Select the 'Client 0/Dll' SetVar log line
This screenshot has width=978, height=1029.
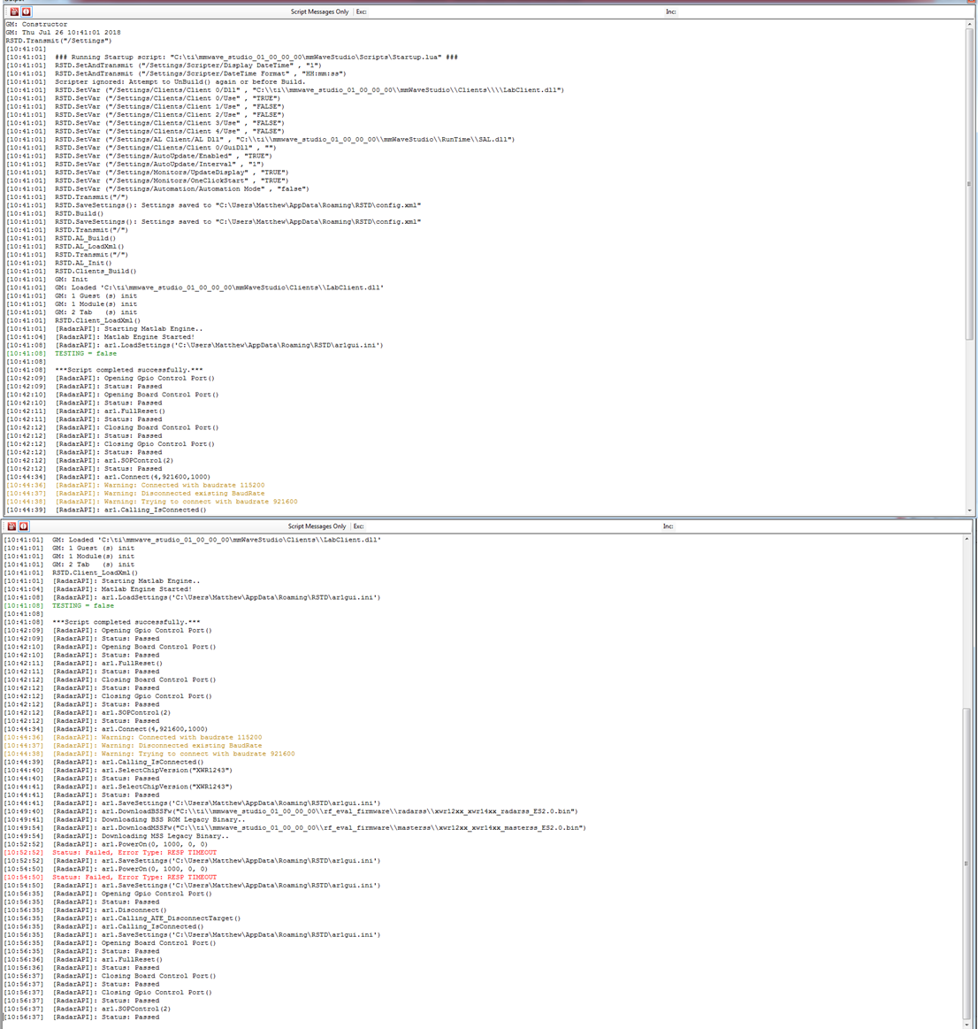coord(286,90)
